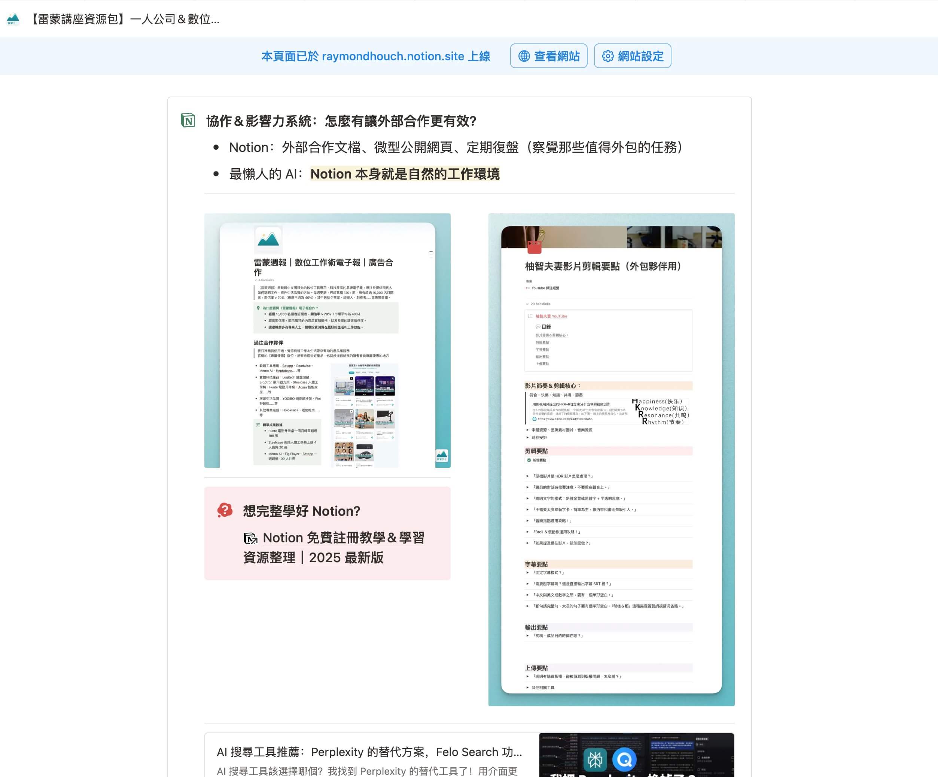The height and width of the screenshot is (777, 938).
Task: Click the Felo Search bookmark preview thumbnail
Action: point(636,755)
